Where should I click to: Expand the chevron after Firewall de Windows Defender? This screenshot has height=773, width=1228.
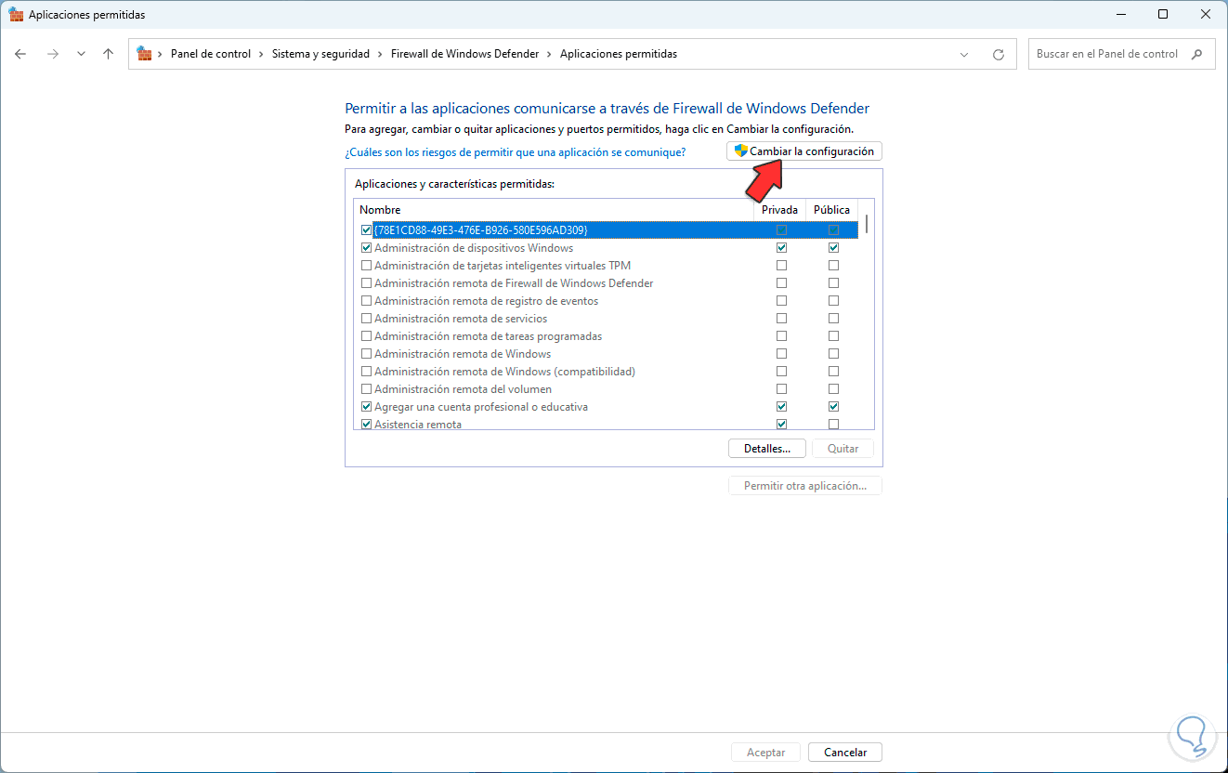coord(549,54)
